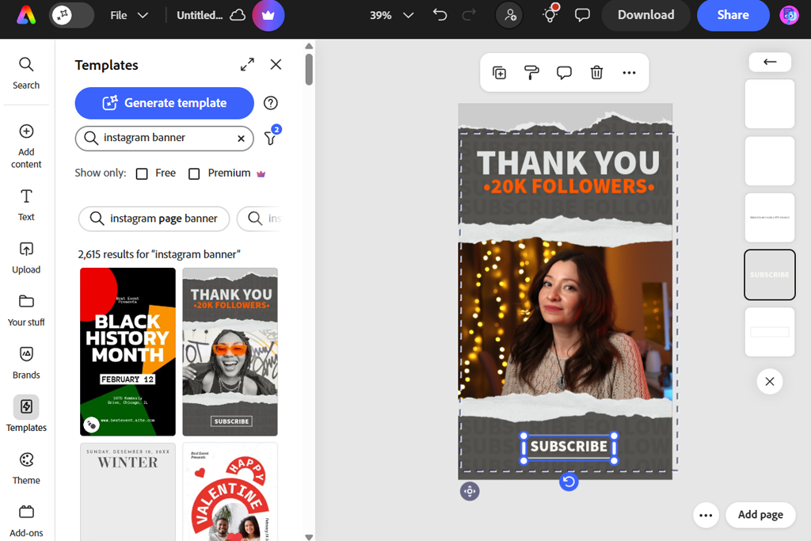Screen dimensions: 811x541
Task: Select the Winter template thumbnail
Action: tap(128, 491)
